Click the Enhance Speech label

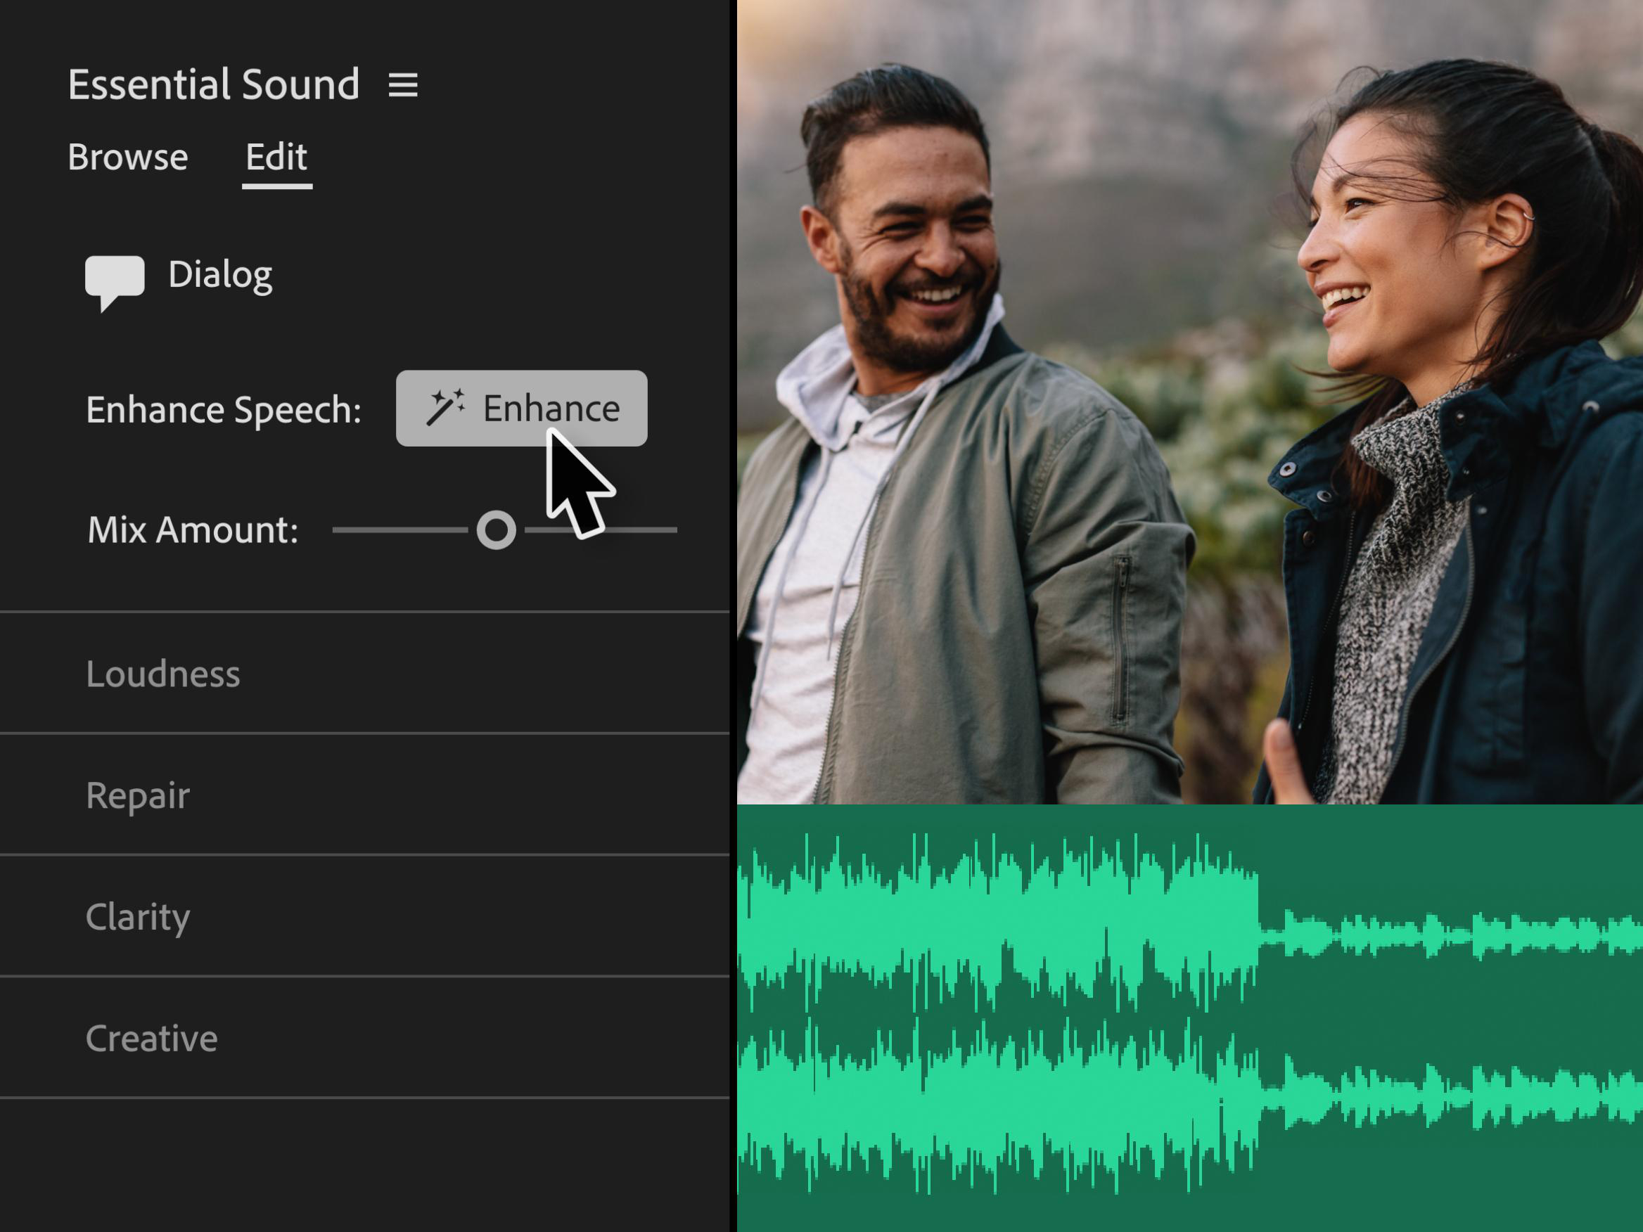tap(224, 410)
